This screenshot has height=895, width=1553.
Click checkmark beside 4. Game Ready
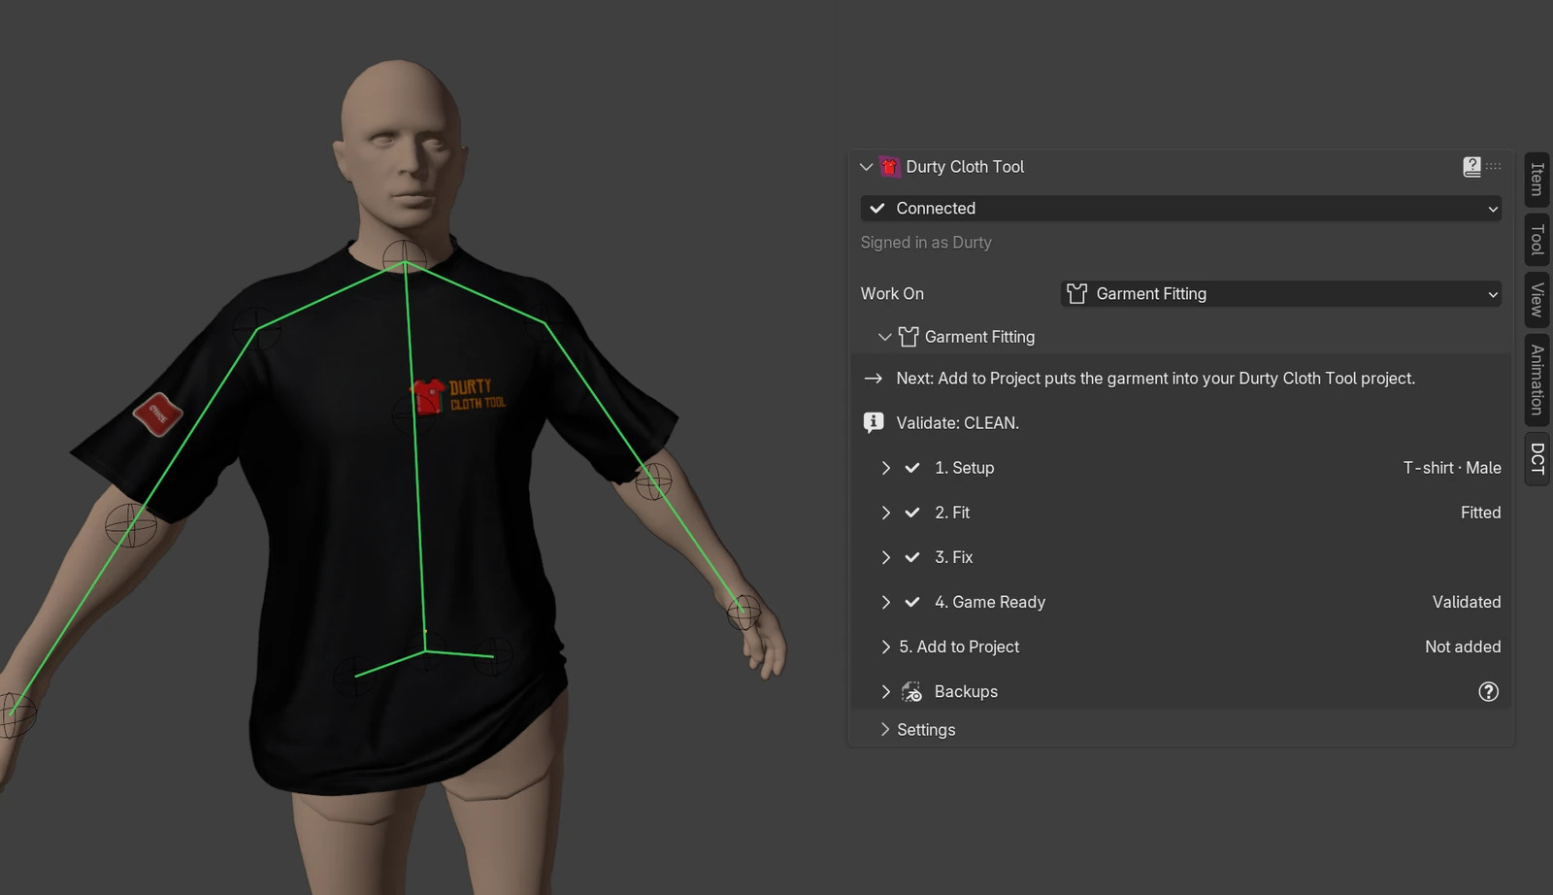pyautogui.click(x=912, y=602)
